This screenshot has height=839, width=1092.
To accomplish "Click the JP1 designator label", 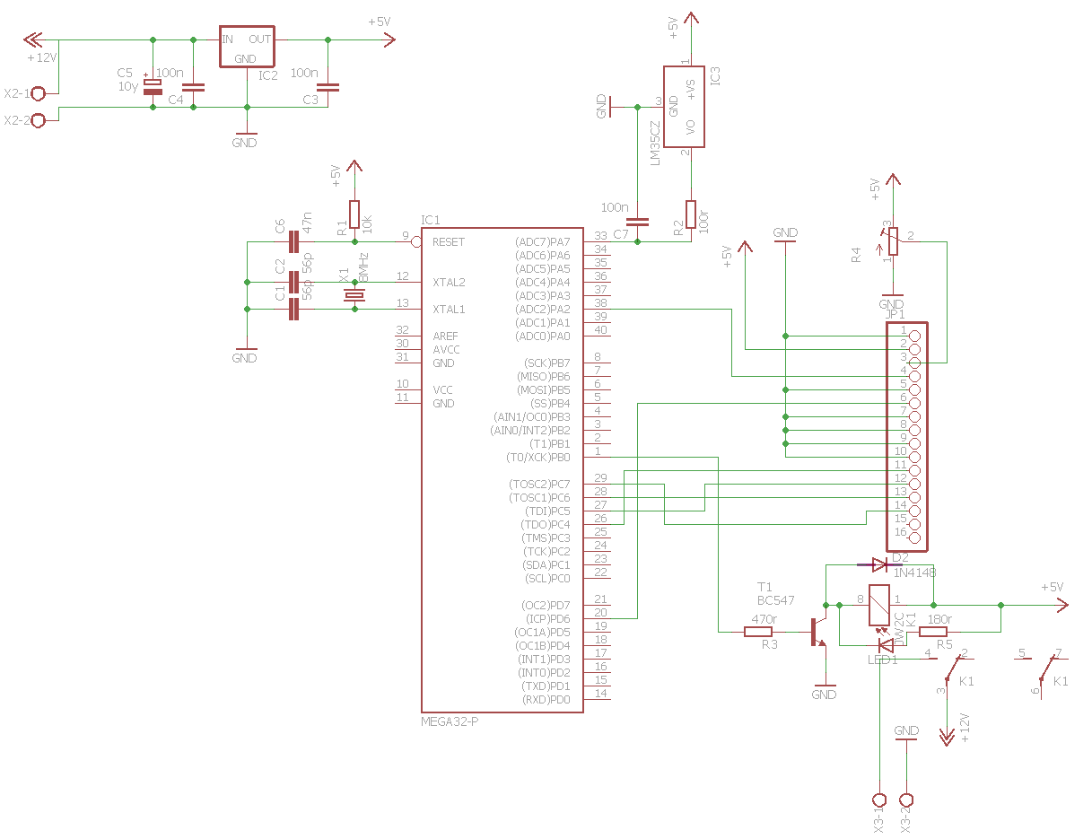I will [x=895, y=315].
